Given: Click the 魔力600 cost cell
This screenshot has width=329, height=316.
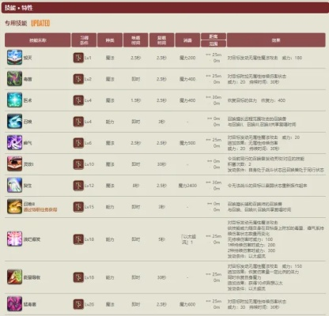Looking at the screenshot, I should (x=187, y=304).
